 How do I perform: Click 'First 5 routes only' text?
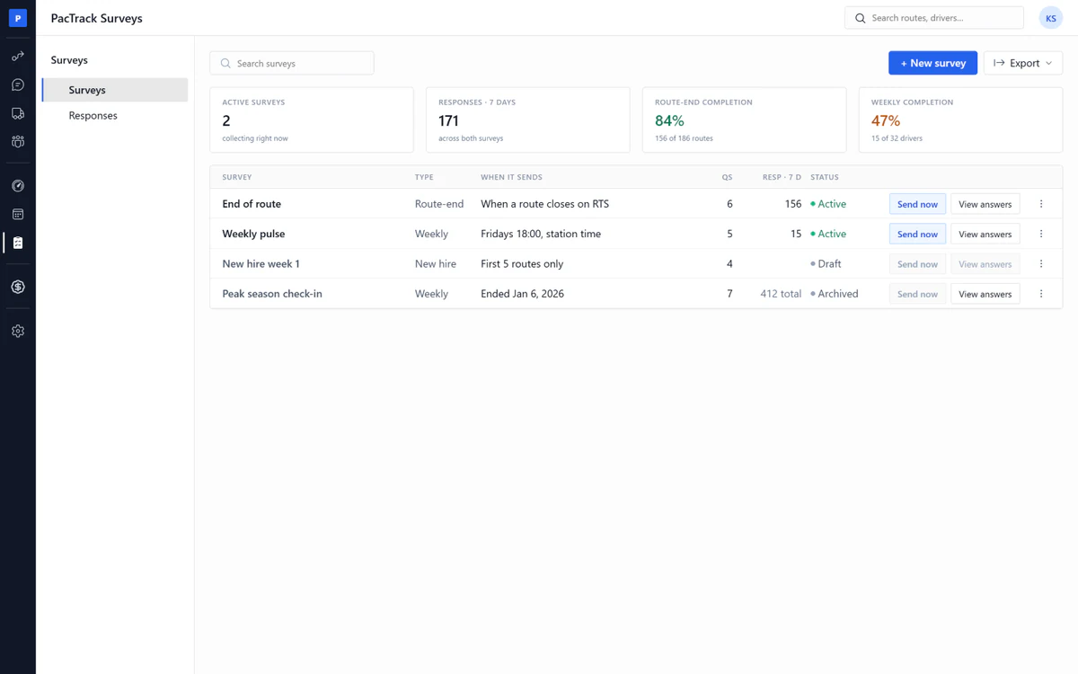[522, 264]
